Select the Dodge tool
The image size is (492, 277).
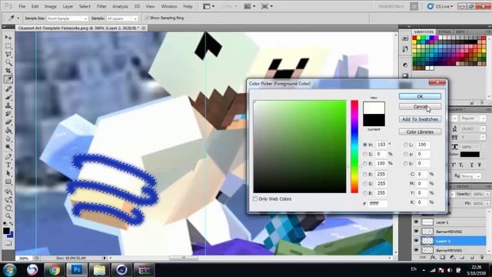[8, 147]
